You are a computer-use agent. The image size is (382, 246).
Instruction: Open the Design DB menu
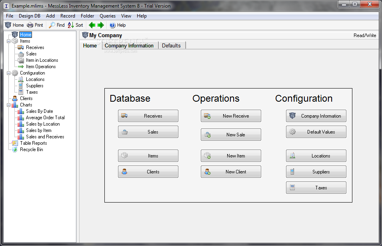coord(30,16)
